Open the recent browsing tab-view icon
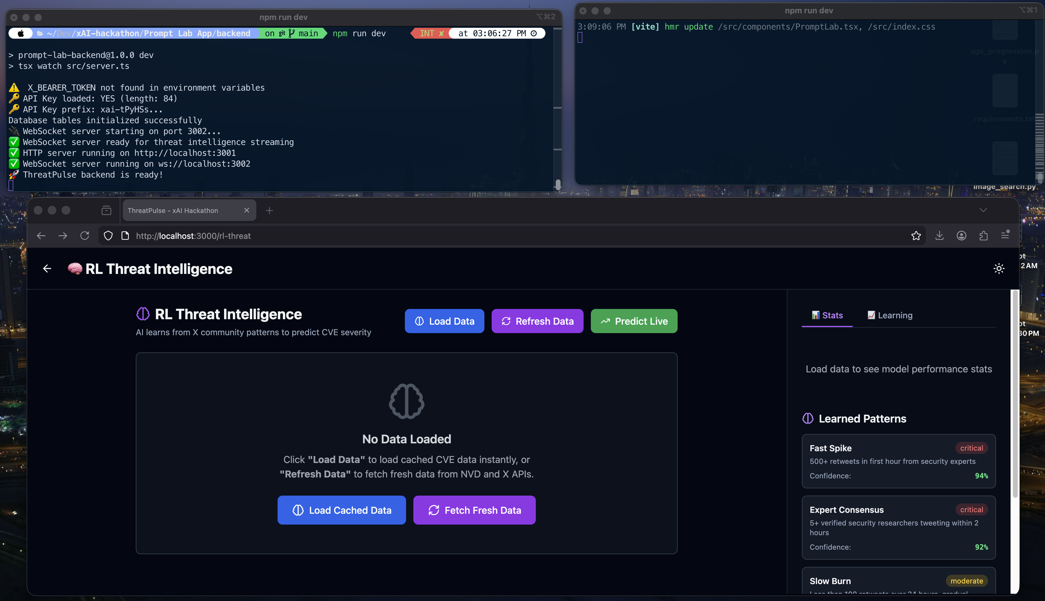 click(x=106, y=211)
